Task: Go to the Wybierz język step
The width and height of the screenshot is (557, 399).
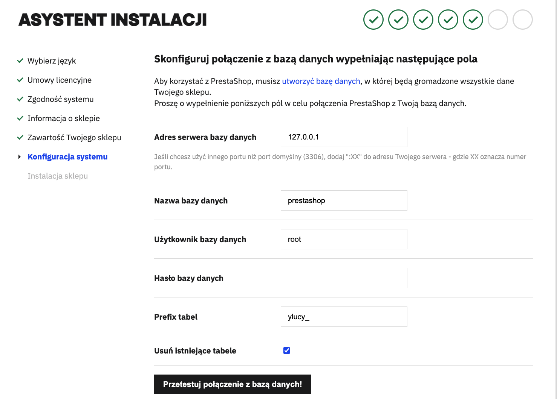Action: point(52,61)
